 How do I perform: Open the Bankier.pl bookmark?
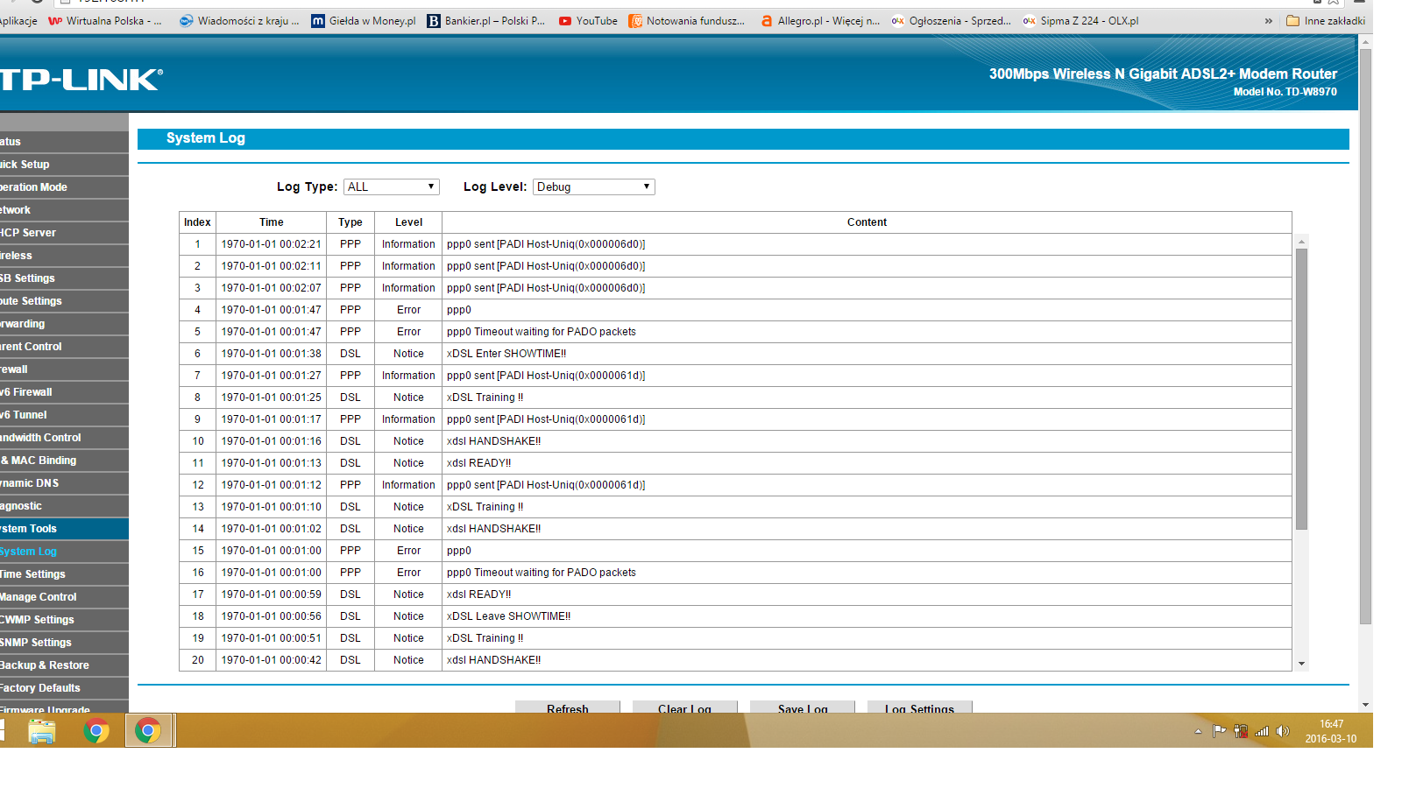(x=486, y=21)
